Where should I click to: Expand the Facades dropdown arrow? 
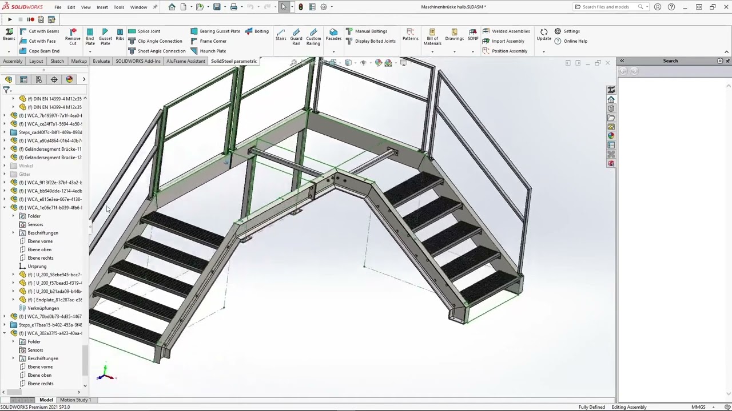(333, 51)
